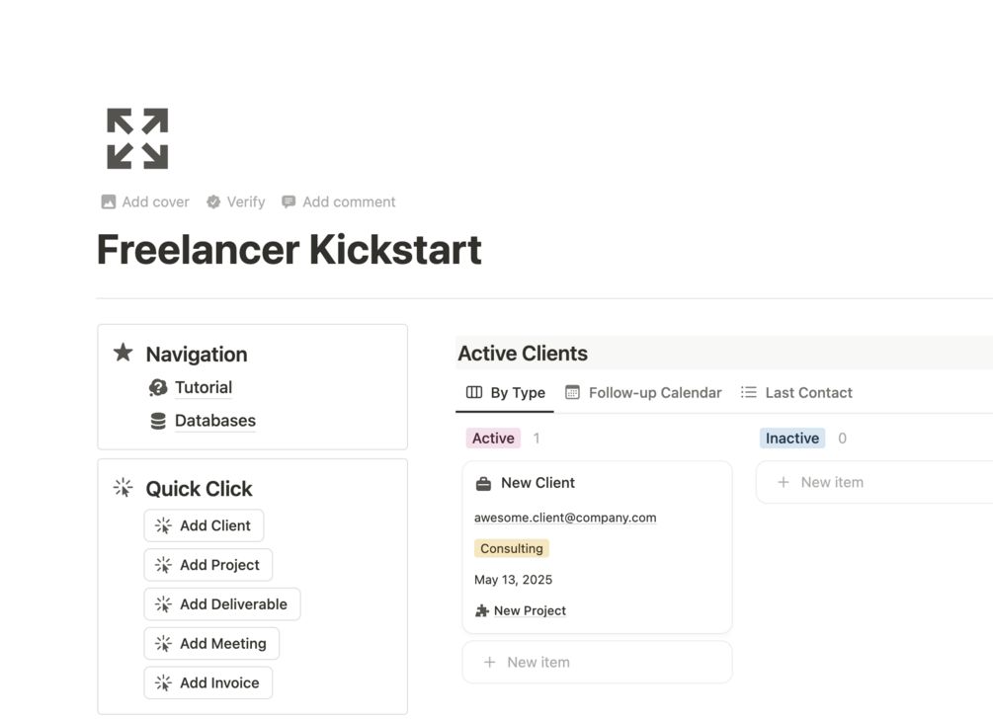Click the Databases stack icon
The height and width of the screenshot is (720, 993).
(158, 421)
